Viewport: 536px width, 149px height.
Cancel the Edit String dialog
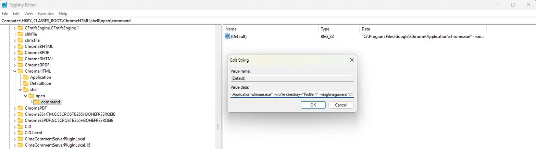(340, 105)
